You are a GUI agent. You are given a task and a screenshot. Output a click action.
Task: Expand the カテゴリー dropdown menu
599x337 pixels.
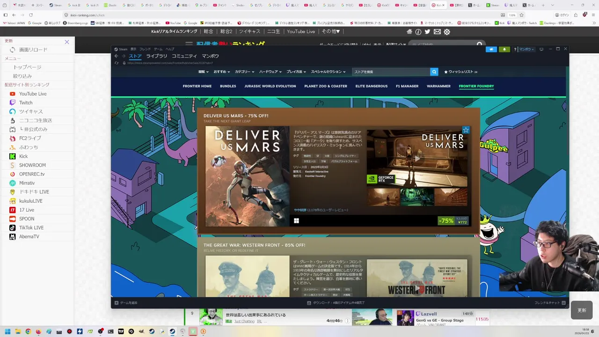[244, 72]
